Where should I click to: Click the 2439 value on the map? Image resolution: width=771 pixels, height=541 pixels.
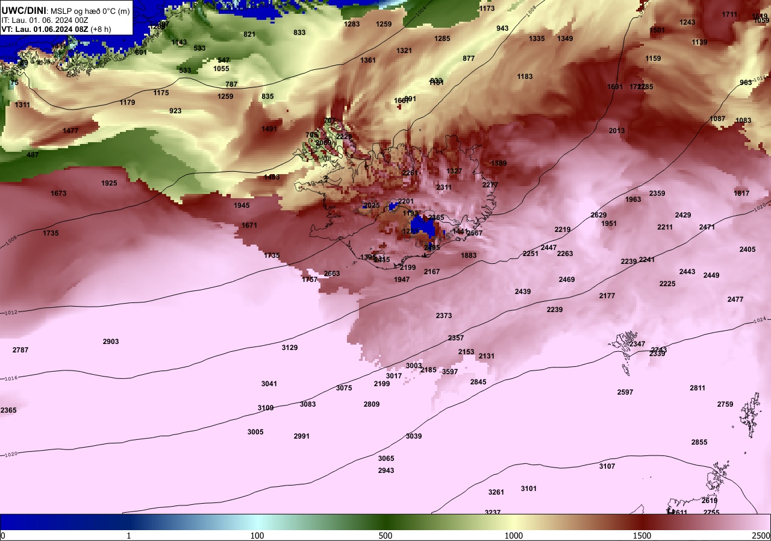point(523,292)
